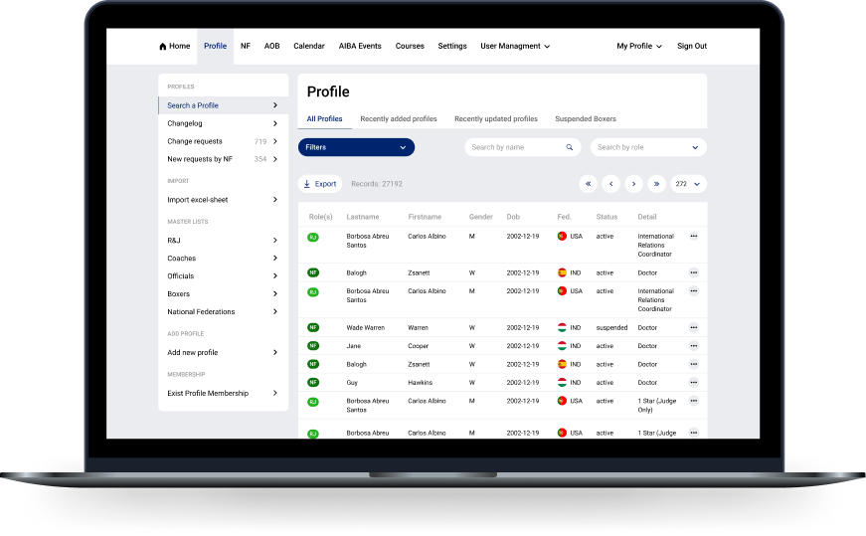Expand the User Managment menu

pyautogui.click(x=515, y=47)
